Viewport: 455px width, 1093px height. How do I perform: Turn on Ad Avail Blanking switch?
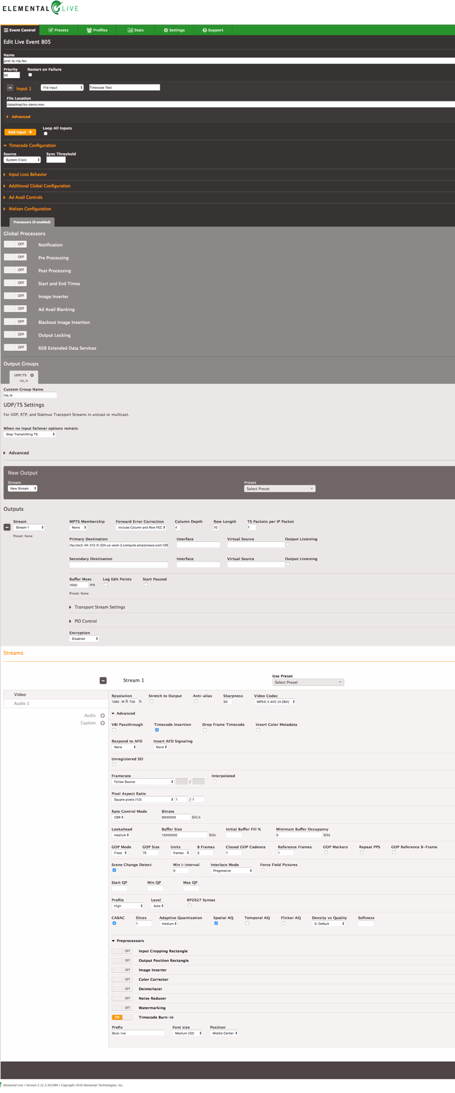[15, 309]
